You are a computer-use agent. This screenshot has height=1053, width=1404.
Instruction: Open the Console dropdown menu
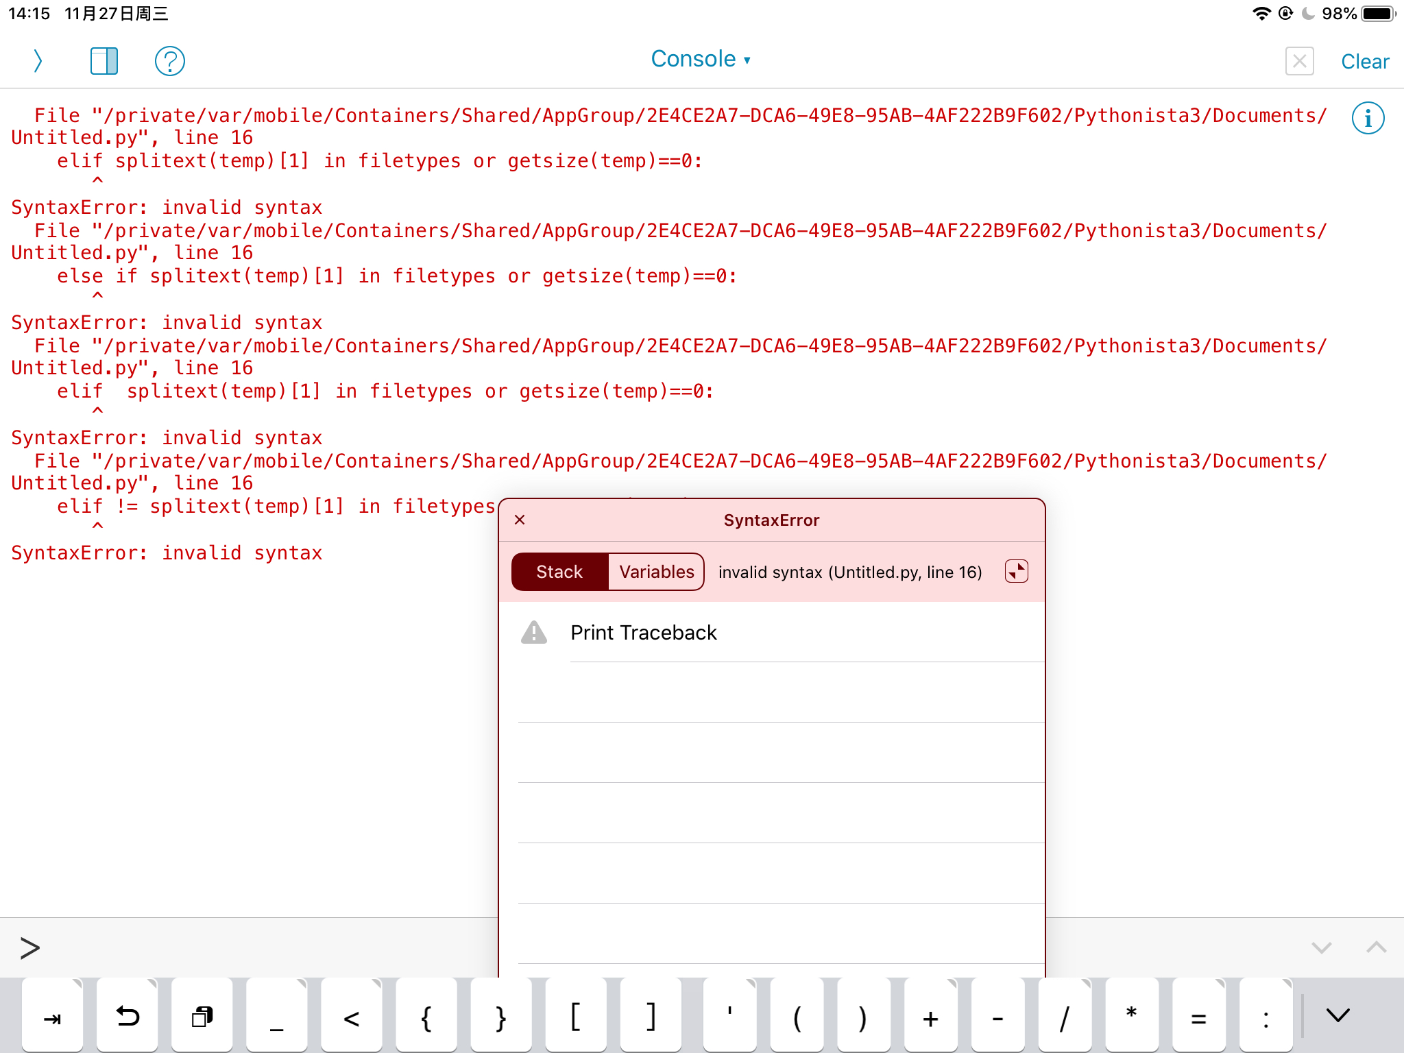tap(701, 59)
